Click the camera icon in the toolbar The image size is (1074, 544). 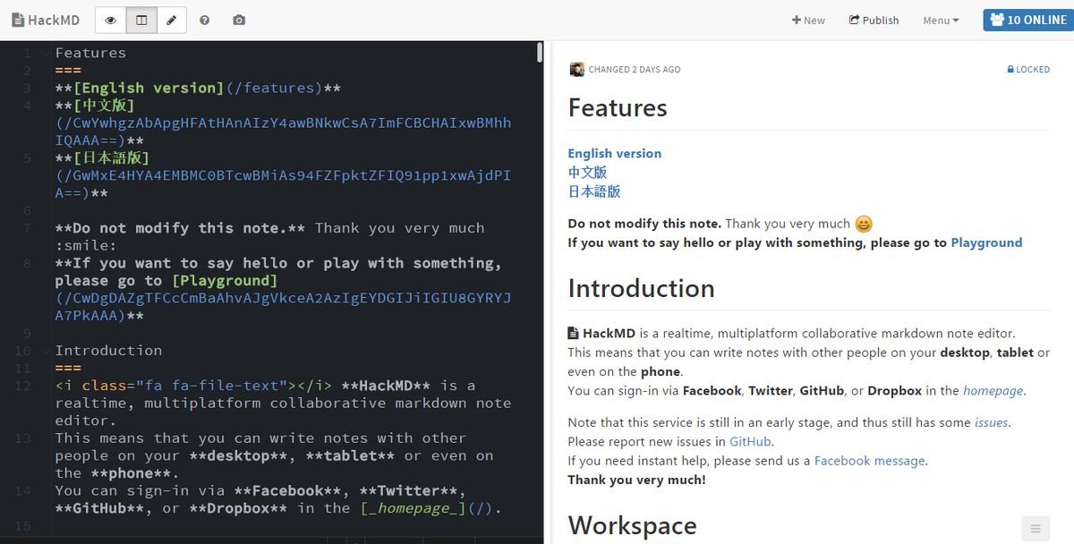[x=238, y=20]
